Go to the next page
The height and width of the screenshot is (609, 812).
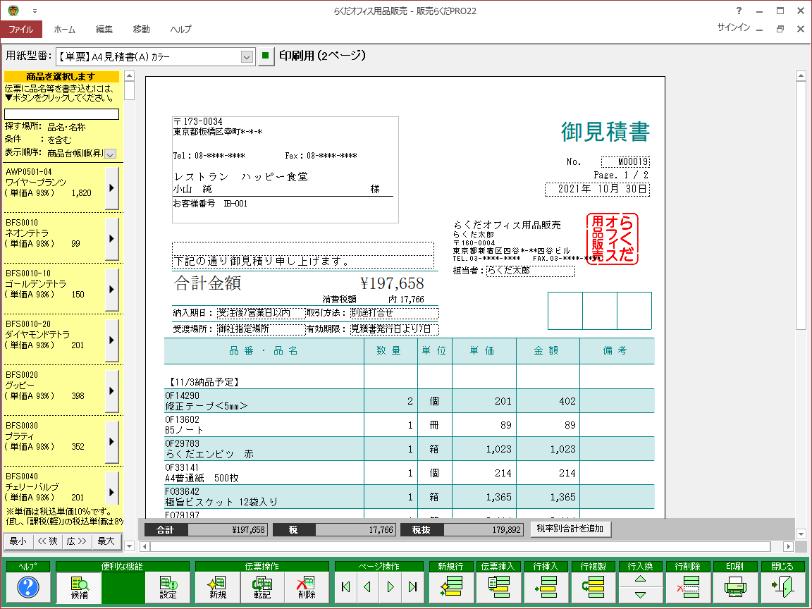coord(390,586)
